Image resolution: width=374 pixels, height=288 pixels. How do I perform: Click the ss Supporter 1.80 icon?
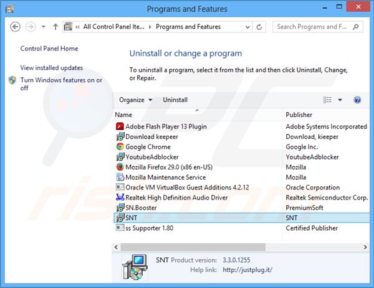120,228
